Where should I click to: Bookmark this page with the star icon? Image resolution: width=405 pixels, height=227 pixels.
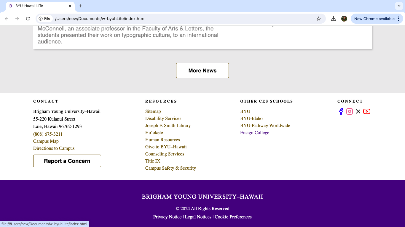(x=319, y=19)
